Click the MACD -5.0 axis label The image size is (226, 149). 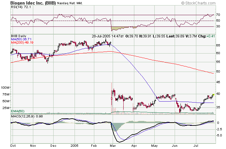point(219,135)
